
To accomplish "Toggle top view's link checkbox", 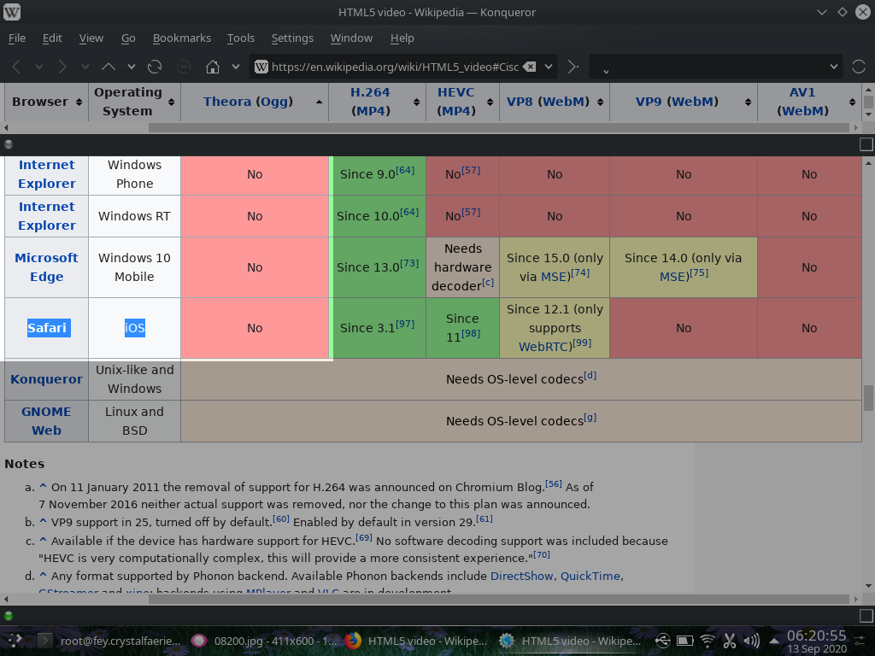I will point(866,145).
